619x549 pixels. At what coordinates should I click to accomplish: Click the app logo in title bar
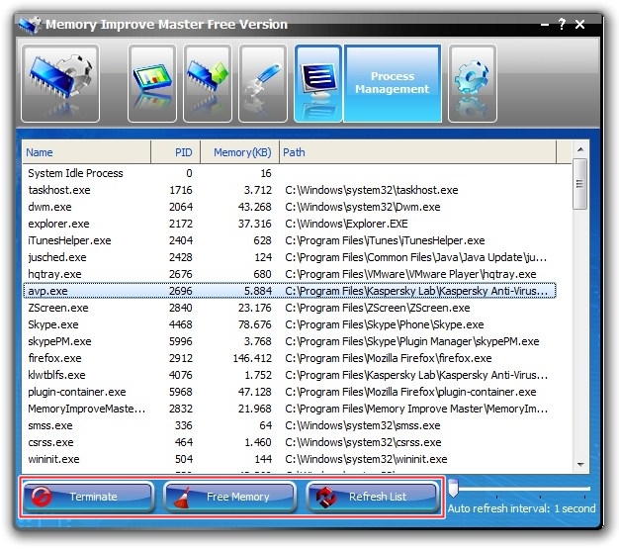[30, 25]
